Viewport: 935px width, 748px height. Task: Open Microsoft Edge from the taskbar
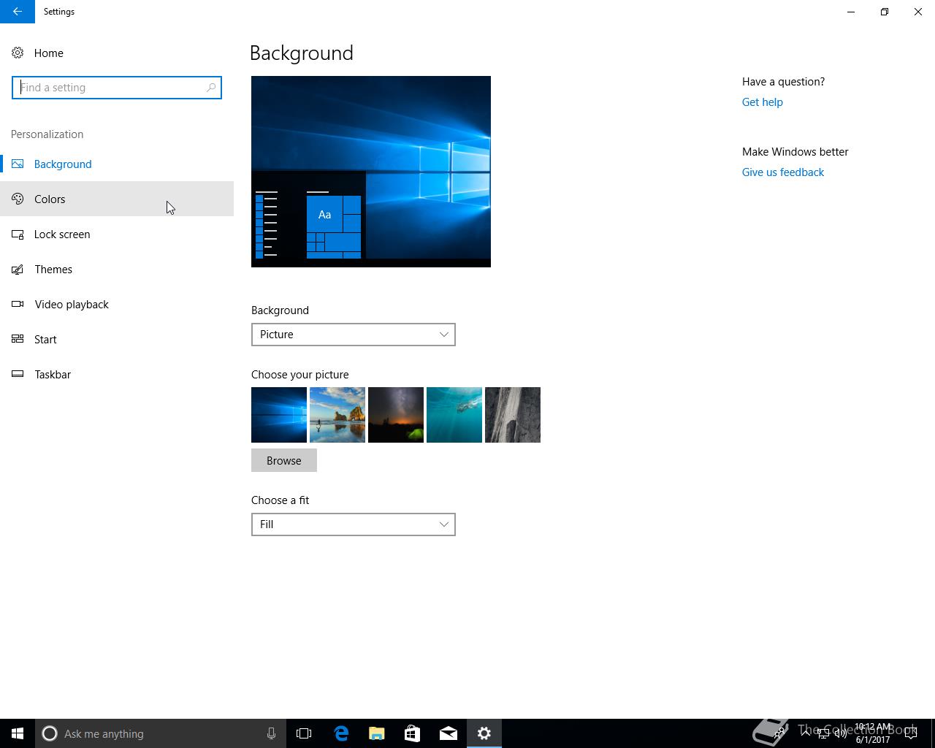pos(341,733)
